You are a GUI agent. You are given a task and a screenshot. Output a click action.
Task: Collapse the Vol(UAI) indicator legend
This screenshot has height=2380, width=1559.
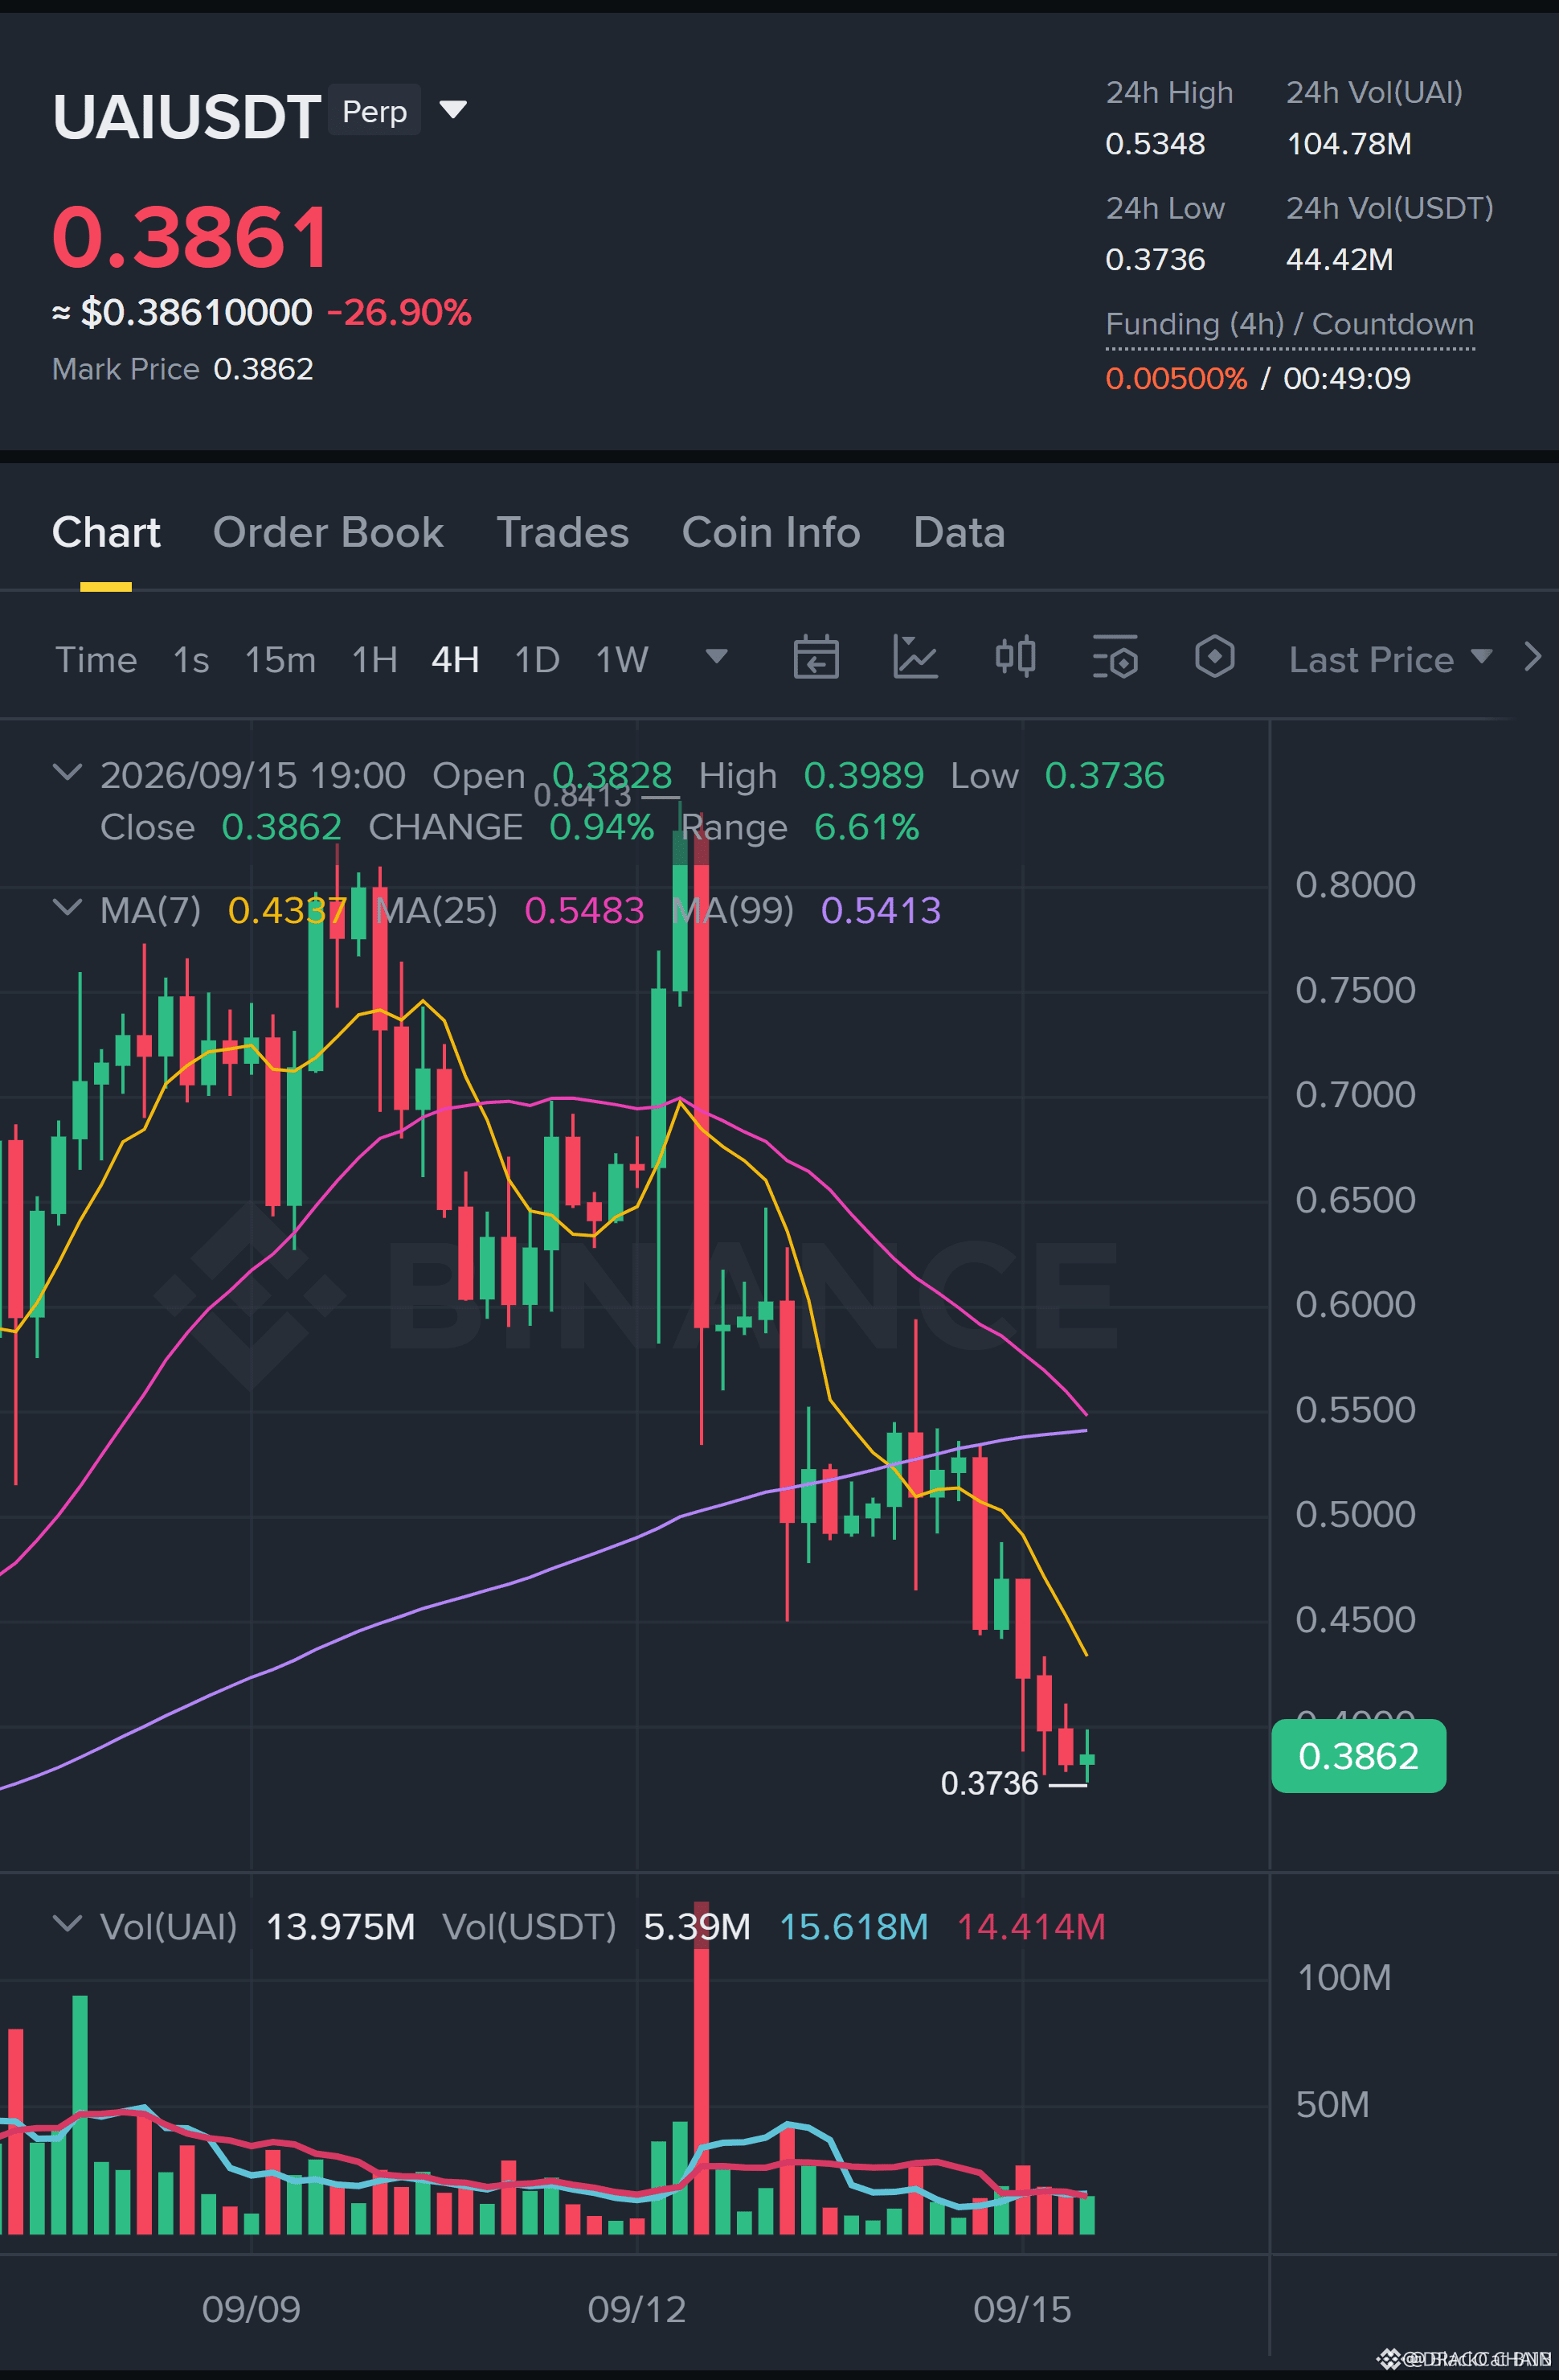pos(67,1924)
